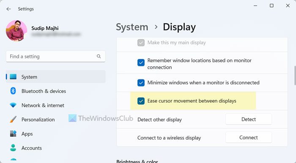
Task: Click the Find a setting search box
Action: pyautogui.click(x=55, y=56)
